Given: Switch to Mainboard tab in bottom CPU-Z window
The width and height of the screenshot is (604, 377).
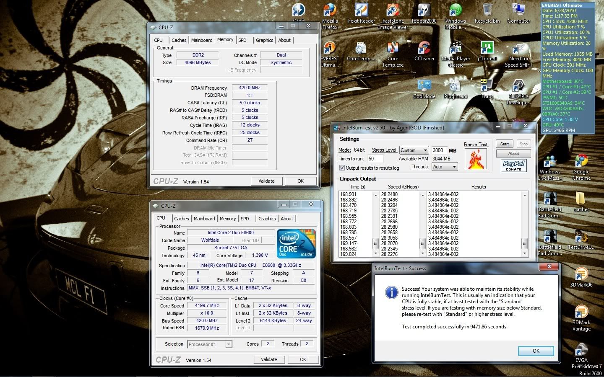Looking at the screenshot, I should coord(204,219).
